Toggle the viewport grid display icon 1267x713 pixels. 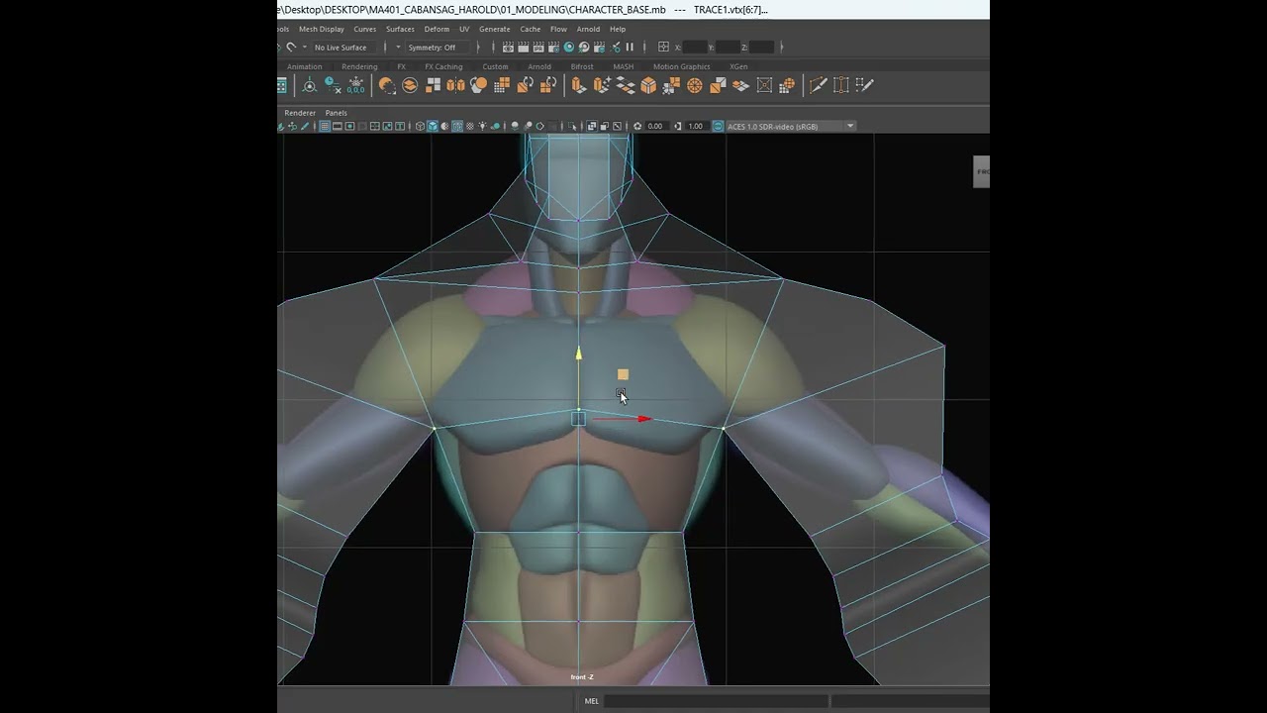pyautogui.click(x=325, y=126)
